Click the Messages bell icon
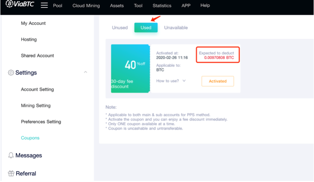 click(11, 156)
